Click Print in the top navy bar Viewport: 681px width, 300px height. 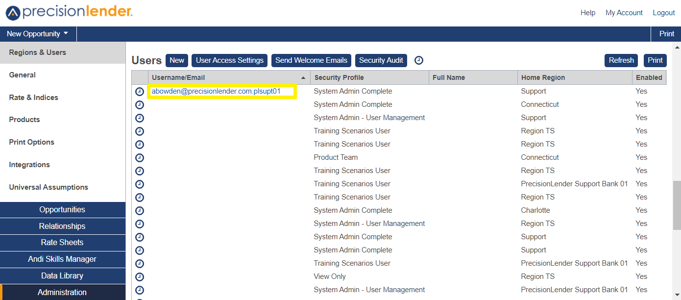pos(666,34)
